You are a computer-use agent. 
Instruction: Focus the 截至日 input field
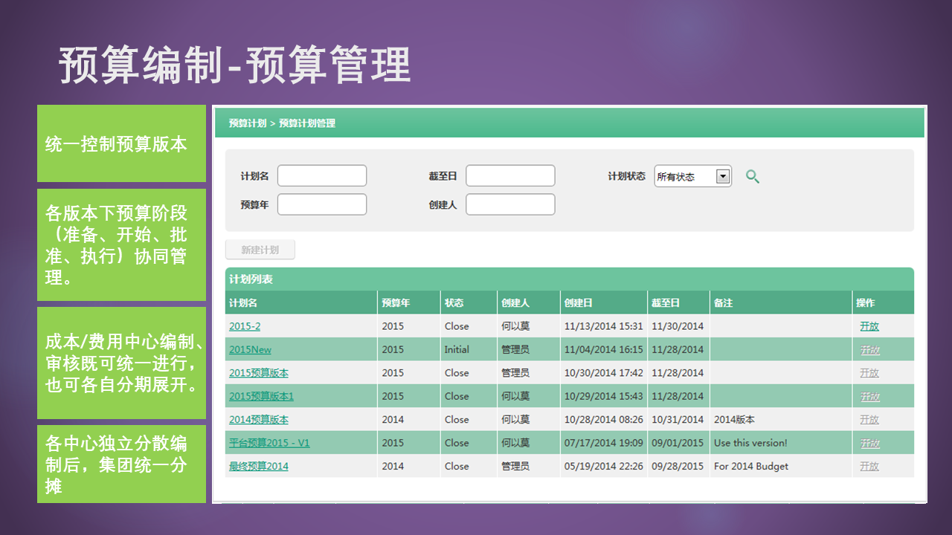pos(510,176)
